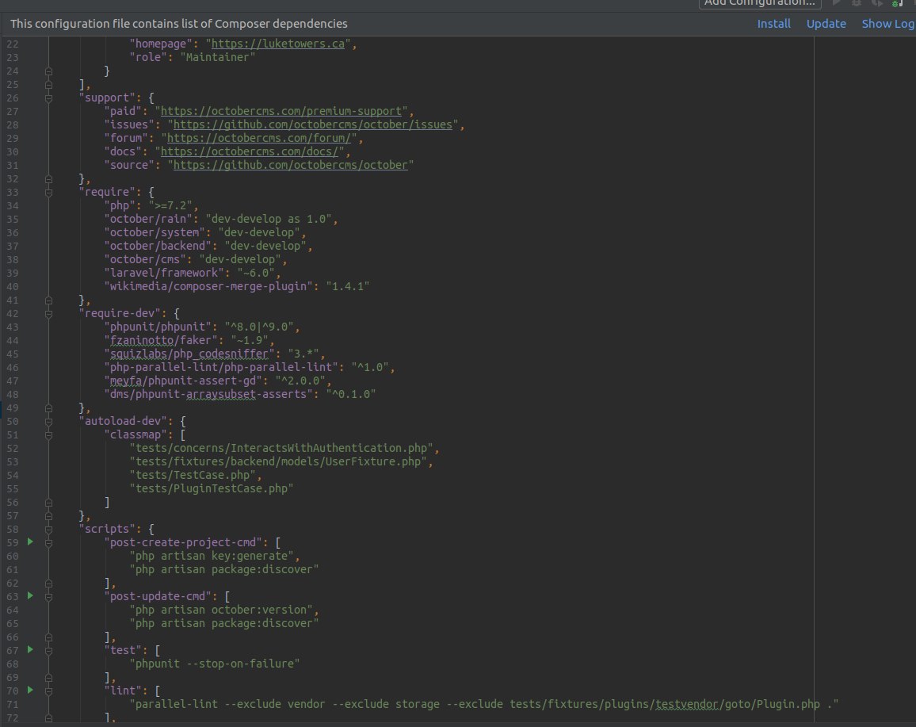This screenshot has height=727, width=916.
Task: Collapse the "scripts" block fold marker
Action: point(48,530)
